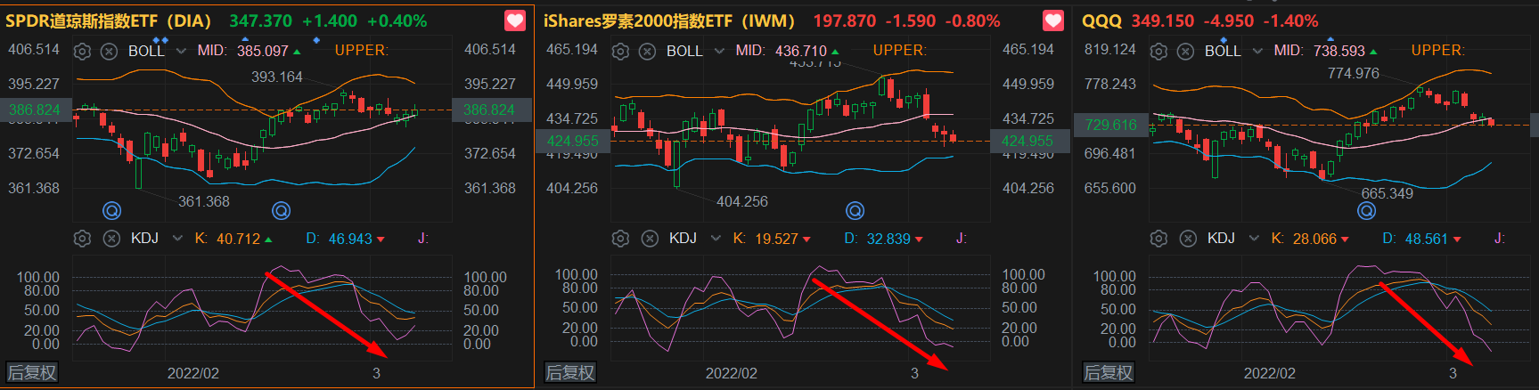Click Q event marker in QQQ chart
The width and height of the screenshot is (1539, 390).
[x=1366, y=211]
